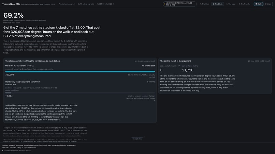Click the Thermal Last Mile title
This screenshot has height=154, width=275.
tap(11, 4)
